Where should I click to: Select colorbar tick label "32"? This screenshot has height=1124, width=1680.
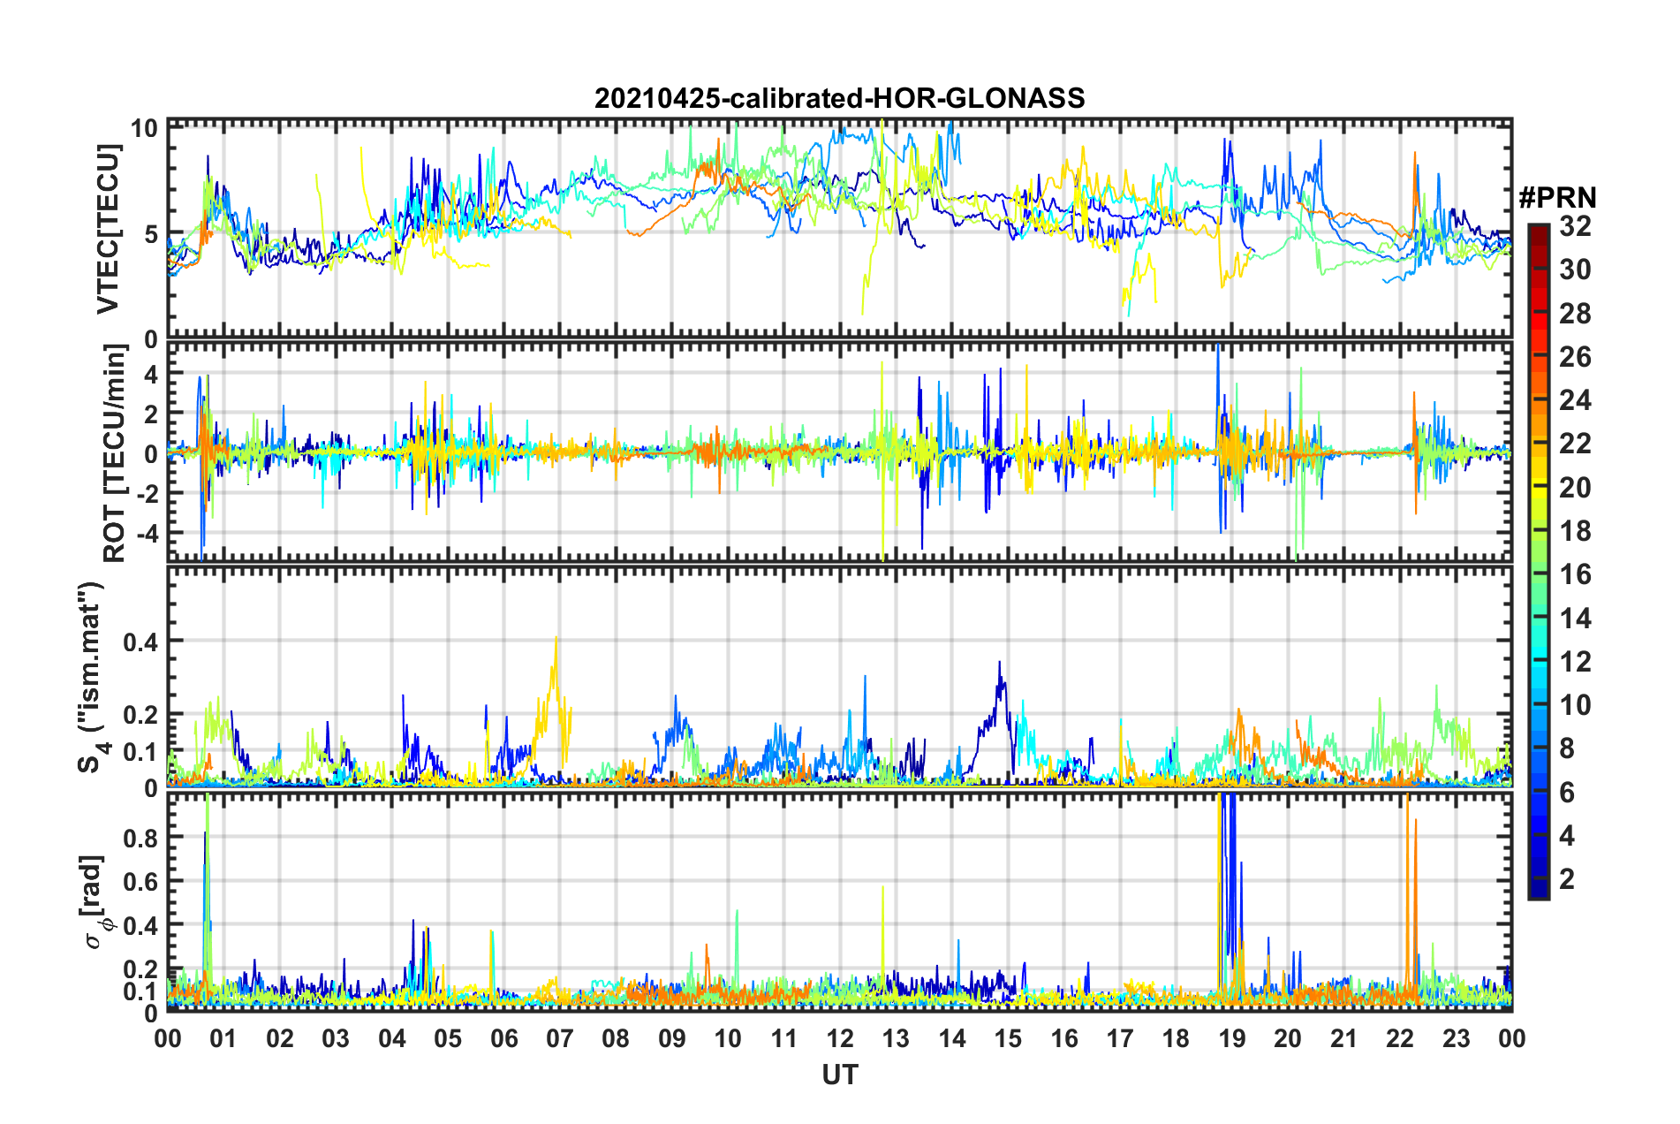click(1575, 226)
